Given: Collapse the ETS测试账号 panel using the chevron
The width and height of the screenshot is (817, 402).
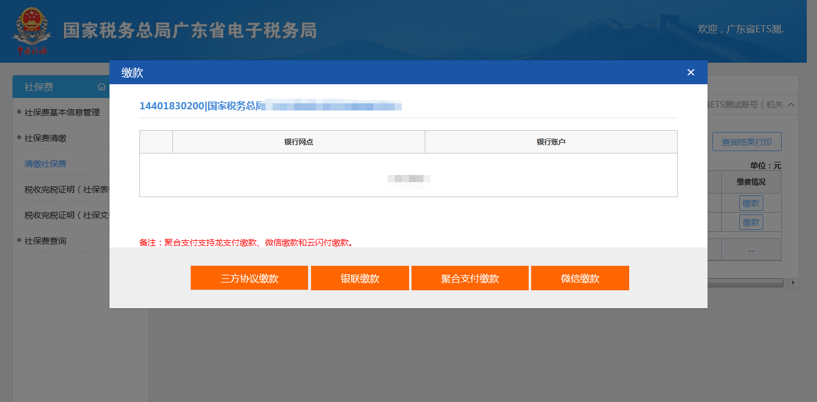Looking at the screenshot, I should coord(791,105).
